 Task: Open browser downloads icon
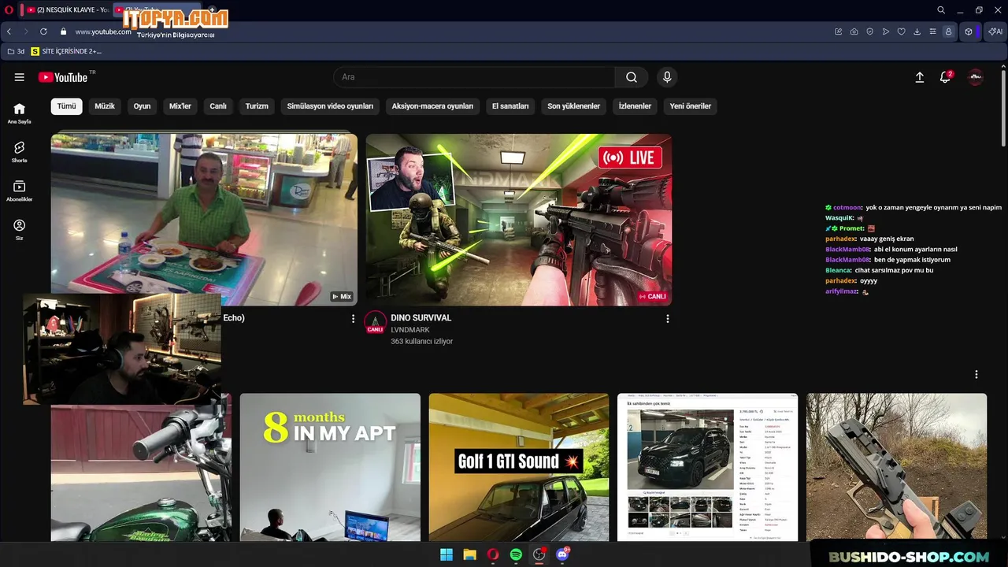click(x=917, y=31)
